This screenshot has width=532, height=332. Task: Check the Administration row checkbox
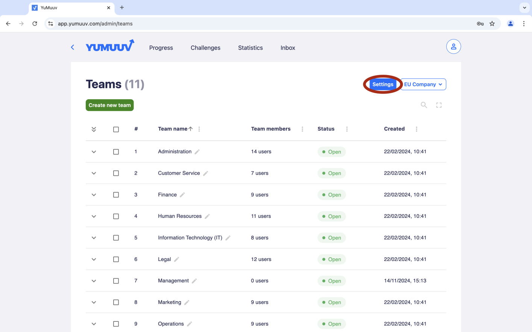click(116, 152)
